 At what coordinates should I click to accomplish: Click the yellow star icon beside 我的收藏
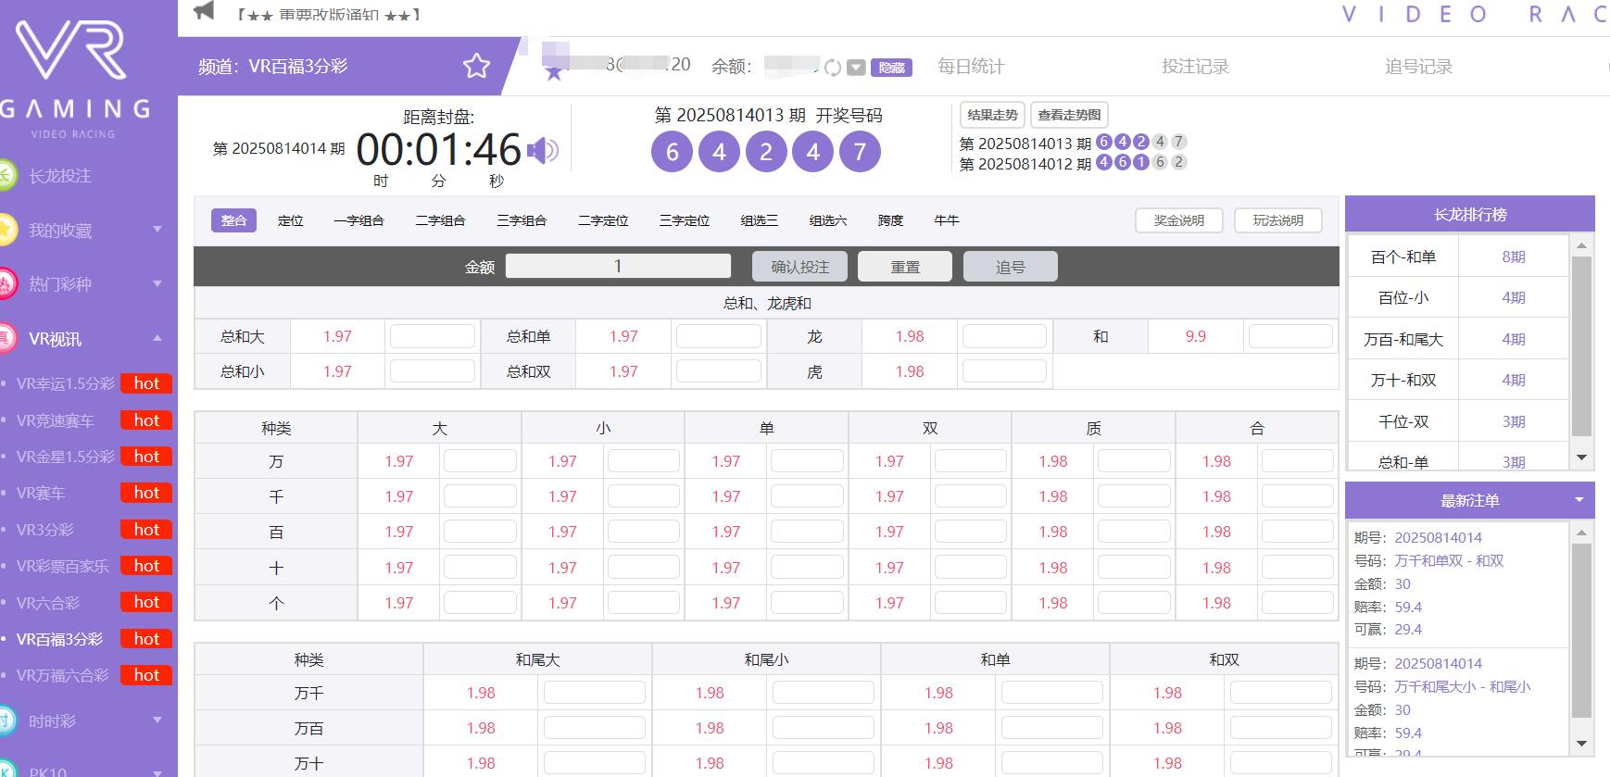click(x=6, y=230)
